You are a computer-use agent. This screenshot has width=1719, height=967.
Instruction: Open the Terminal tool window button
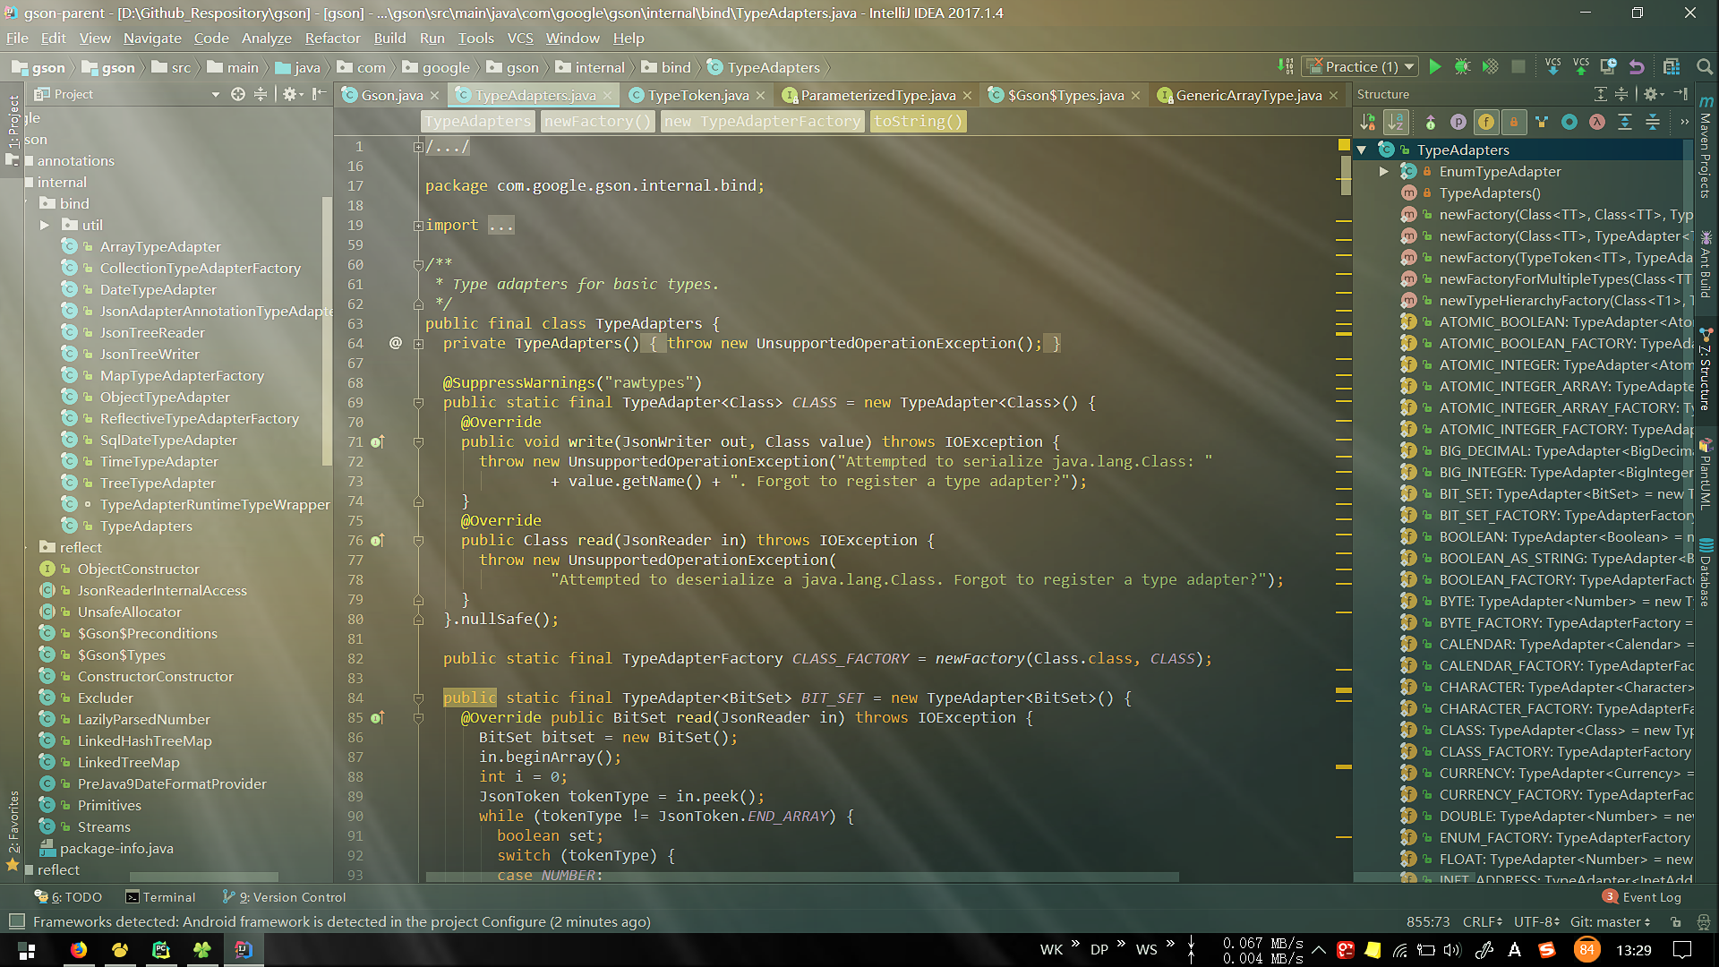coord(160,897)
